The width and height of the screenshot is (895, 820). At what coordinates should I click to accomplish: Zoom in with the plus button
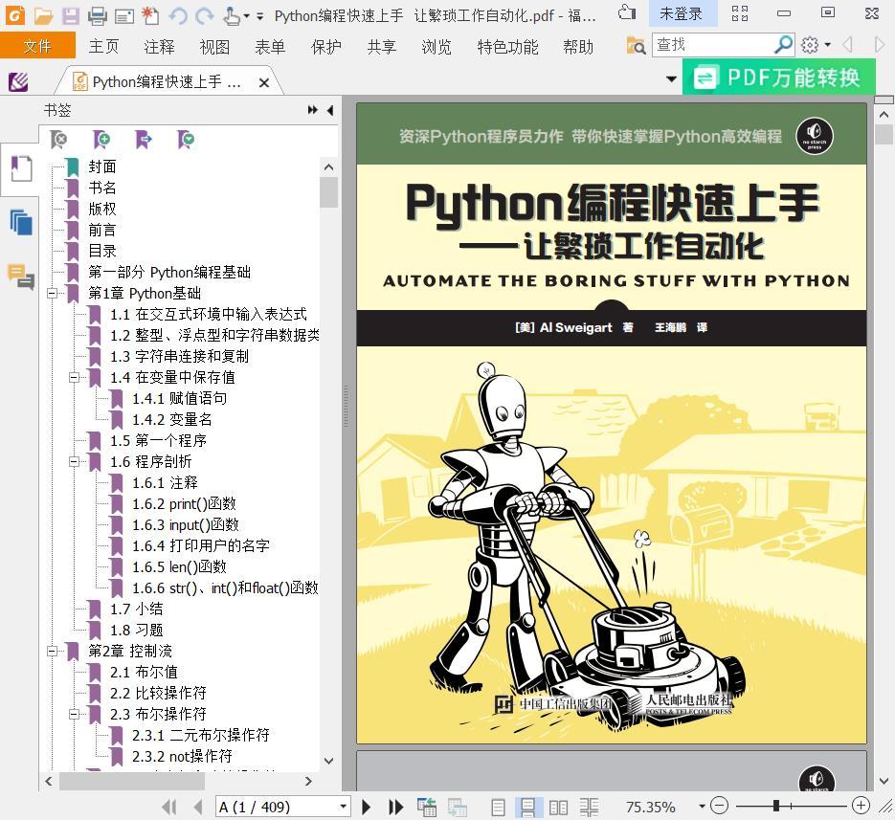[x=861, y=805]
